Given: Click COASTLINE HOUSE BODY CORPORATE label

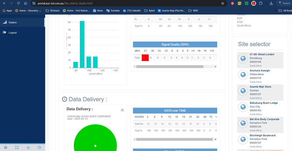Looking at the screenshot, I should [x=89, y=117].
